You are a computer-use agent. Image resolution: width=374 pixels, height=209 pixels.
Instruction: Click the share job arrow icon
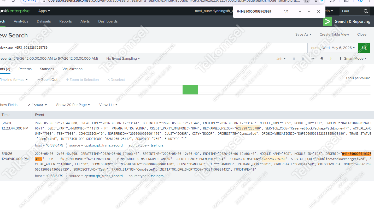(x=313, y=59)
